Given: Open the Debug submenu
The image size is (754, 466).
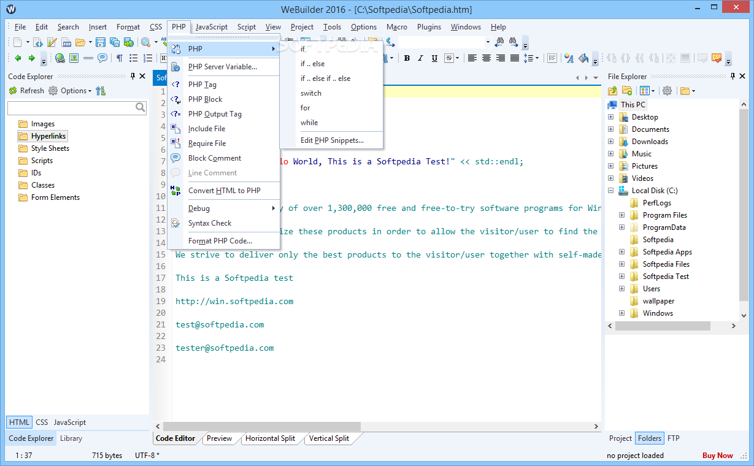Looking at the screenshot, I should 225,208.
